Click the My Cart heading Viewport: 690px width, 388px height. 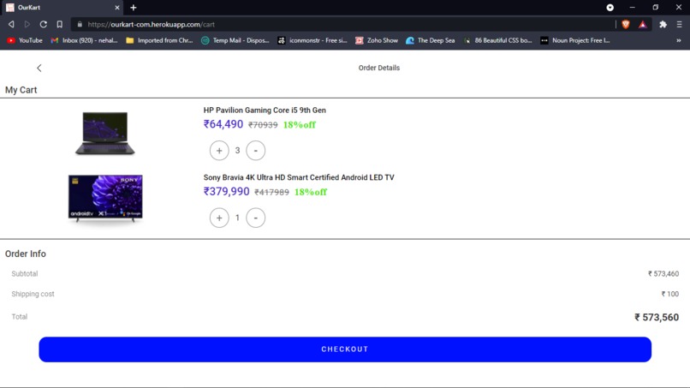[x=21, y=90]
